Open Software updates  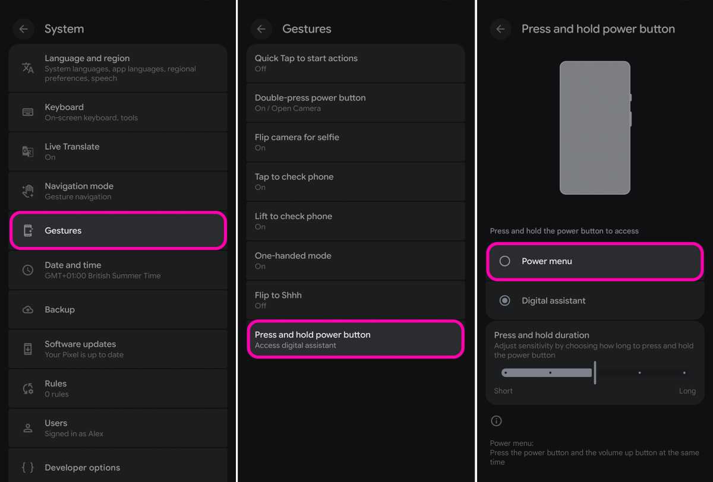(118, 349)
